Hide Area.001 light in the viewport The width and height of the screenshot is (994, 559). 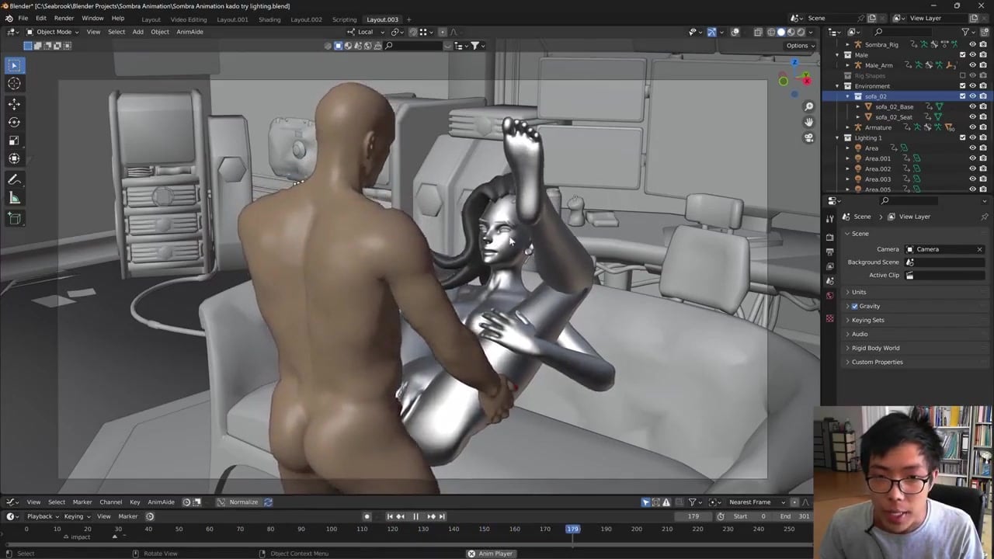(x=972, y=158)
